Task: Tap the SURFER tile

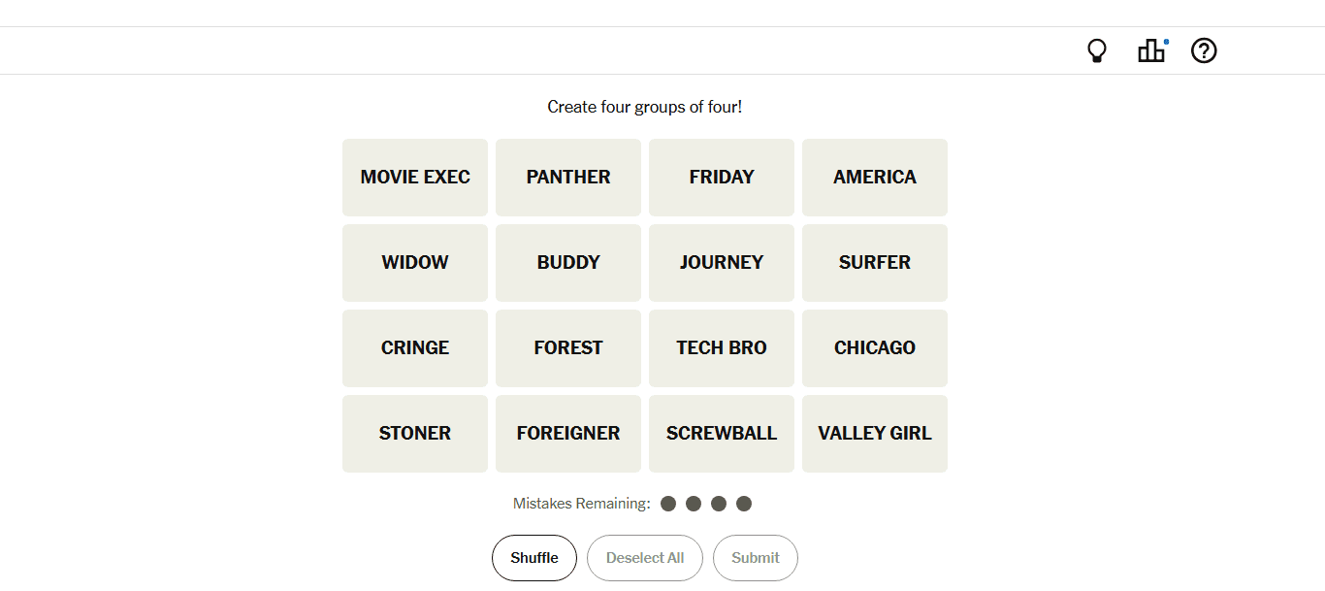Action: (x=875, y=263)
